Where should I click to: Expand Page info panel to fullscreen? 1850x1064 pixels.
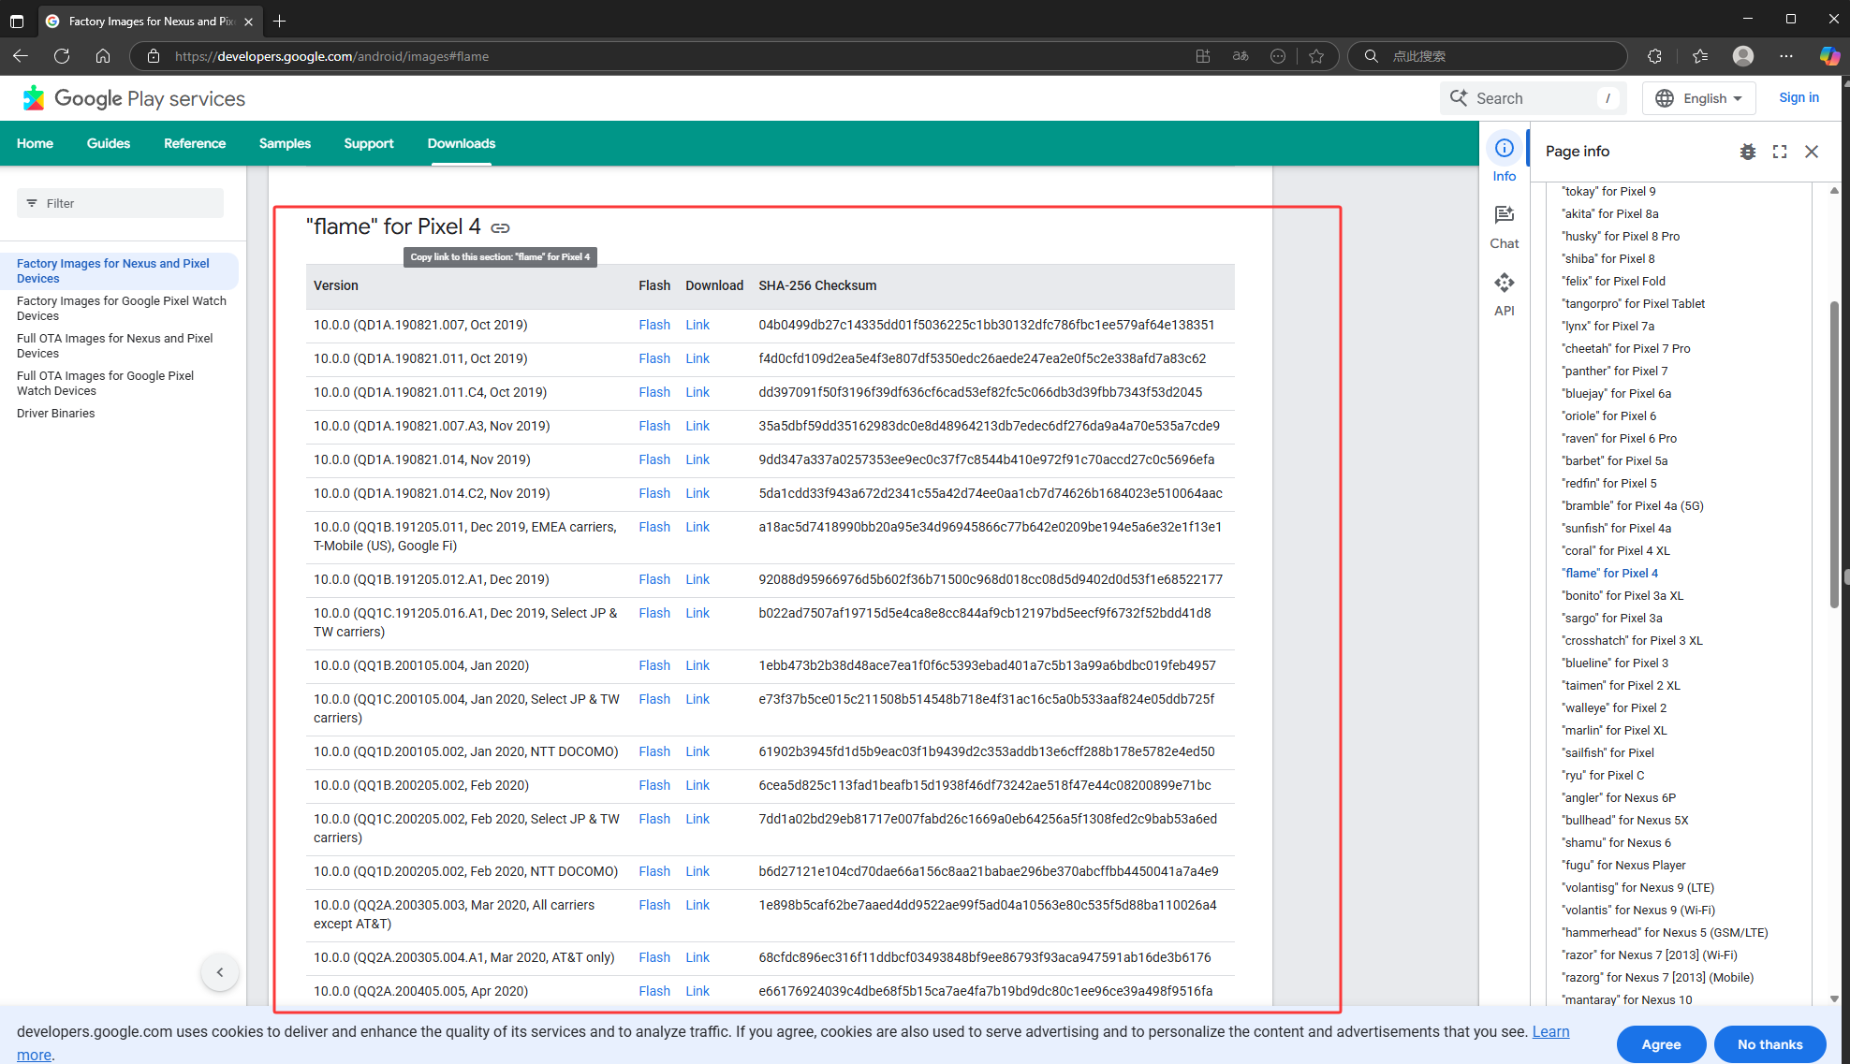[1779, 152]
